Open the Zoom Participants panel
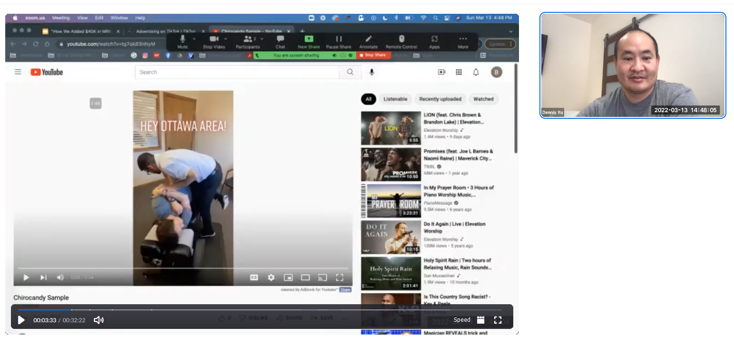Viewport: 734px width, 337px height. point(248,41)
